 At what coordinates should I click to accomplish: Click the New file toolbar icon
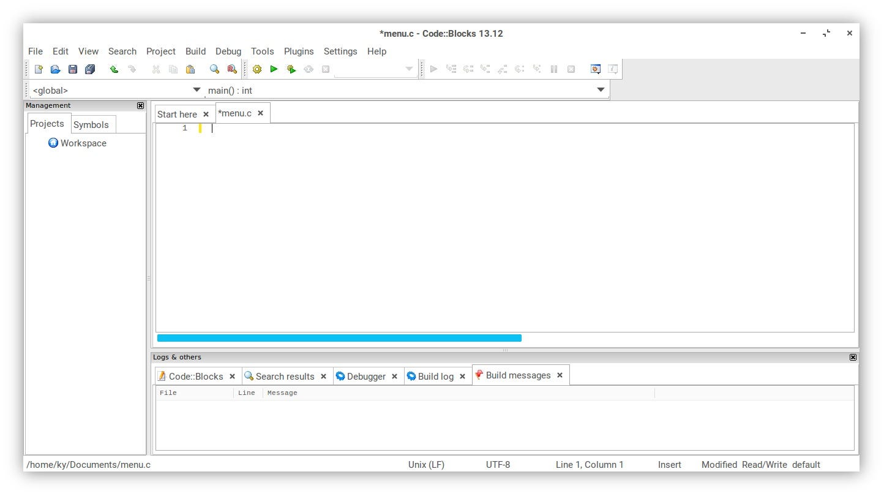[39, 69]
